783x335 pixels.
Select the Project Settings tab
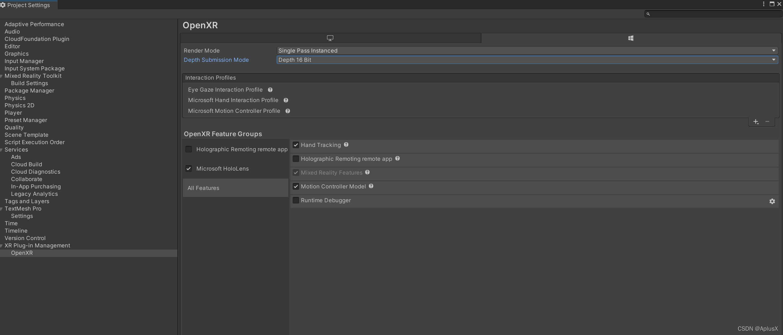coord(28,5)
